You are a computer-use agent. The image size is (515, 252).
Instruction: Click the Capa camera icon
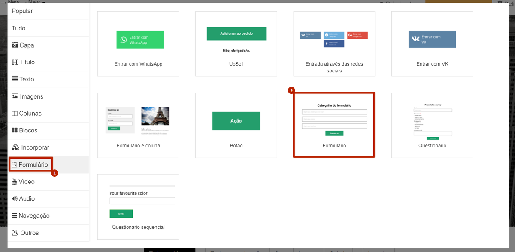(x=15, y=45)
